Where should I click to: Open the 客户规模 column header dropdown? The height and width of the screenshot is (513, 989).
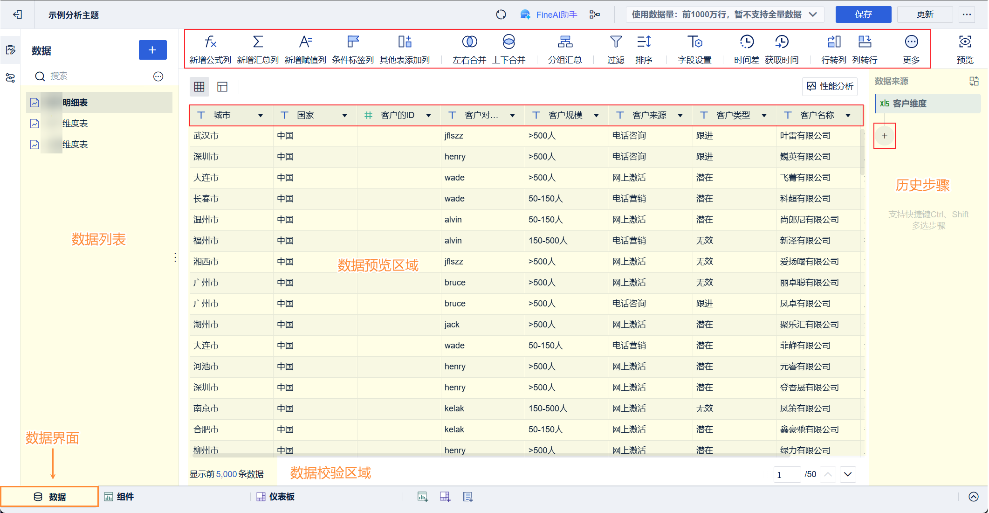click(596, 116)
